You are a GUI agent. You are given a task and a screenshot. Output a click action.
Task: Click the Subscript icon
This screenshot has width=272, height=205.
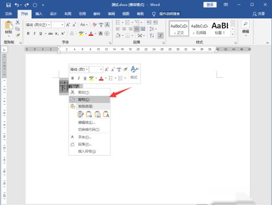[57, 34]
